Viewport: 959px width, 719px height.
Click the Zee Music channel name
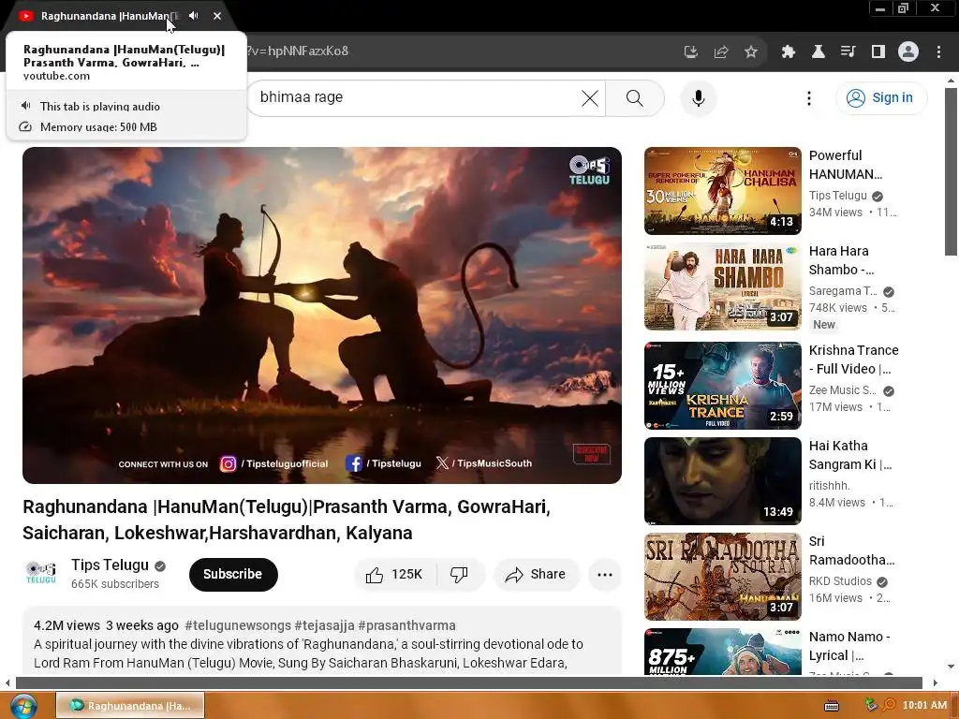click(x=842, y=390)
